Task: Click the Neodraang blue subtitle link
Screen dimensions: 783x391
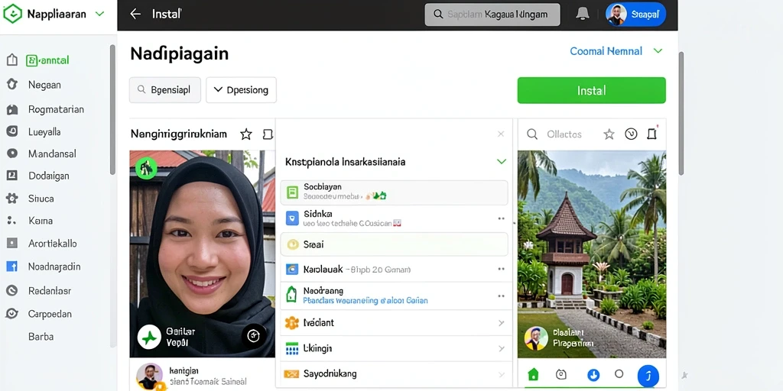Action: 366,301
